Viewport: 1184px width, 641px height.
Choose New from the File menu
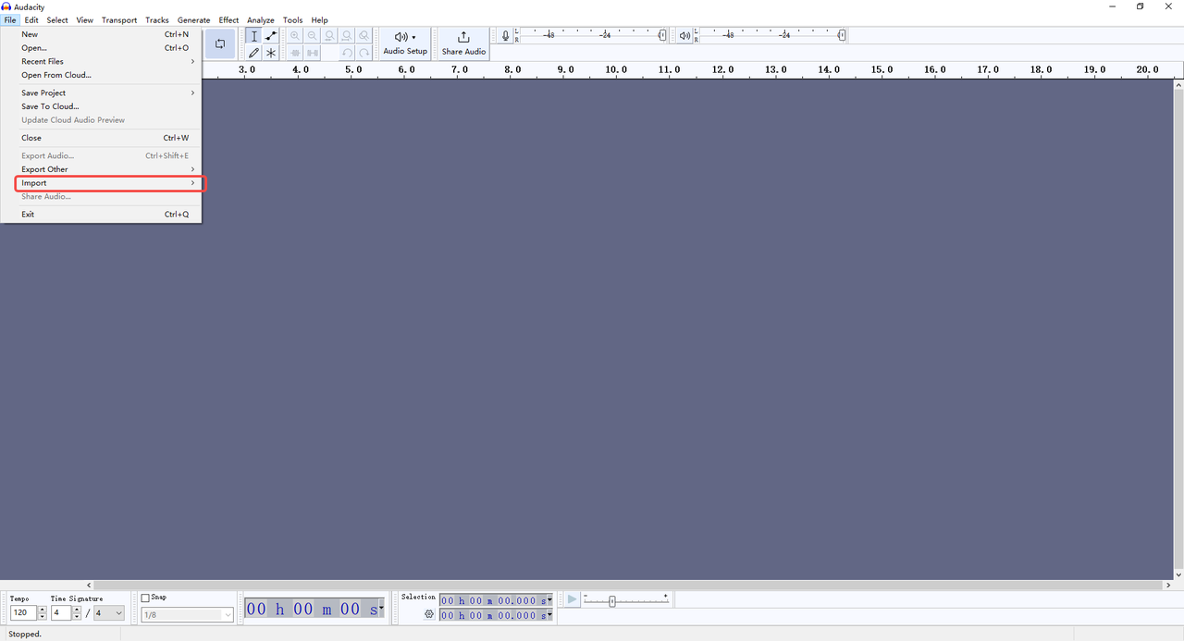[x=103, y=34]
